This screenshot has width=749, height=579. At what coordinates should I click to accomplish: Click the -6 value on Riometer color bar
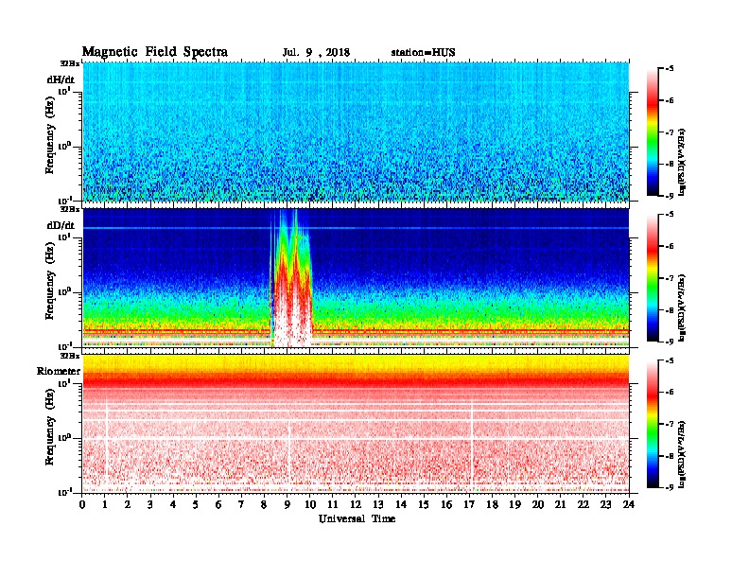[x=670, y=393]
